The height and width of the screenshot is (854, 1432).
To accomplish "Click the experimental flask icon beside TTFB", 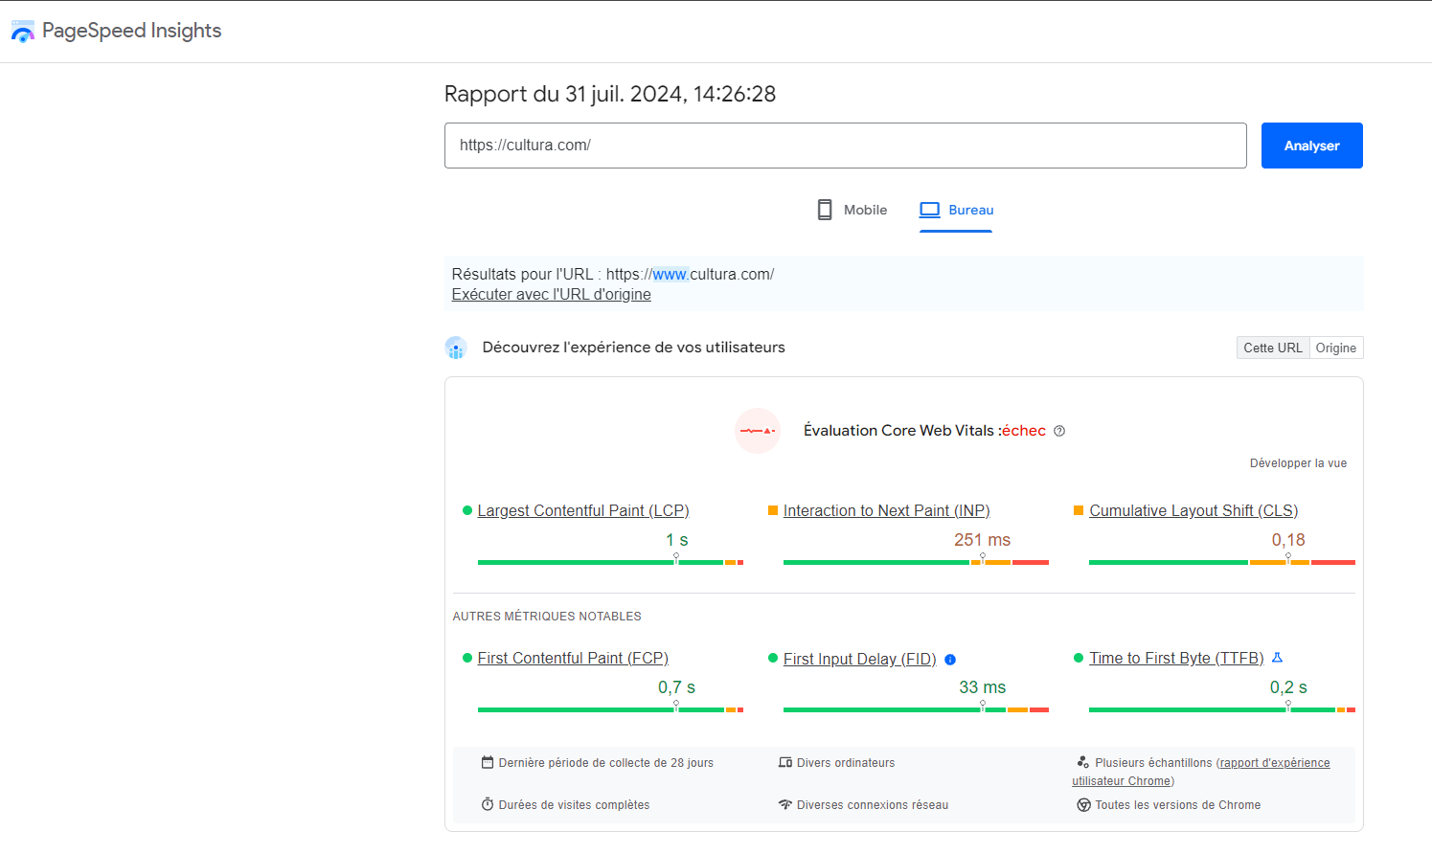I will click(x=1277, y=658).
